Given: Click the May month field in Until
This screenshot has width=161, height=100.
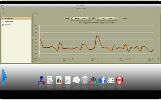Looking at the screenshot, I should click(104, 18).
